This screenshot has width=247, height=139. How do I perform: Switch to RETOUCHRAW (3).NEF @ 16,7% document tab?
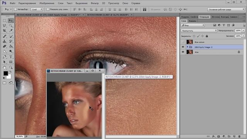[x=108, y=15]
